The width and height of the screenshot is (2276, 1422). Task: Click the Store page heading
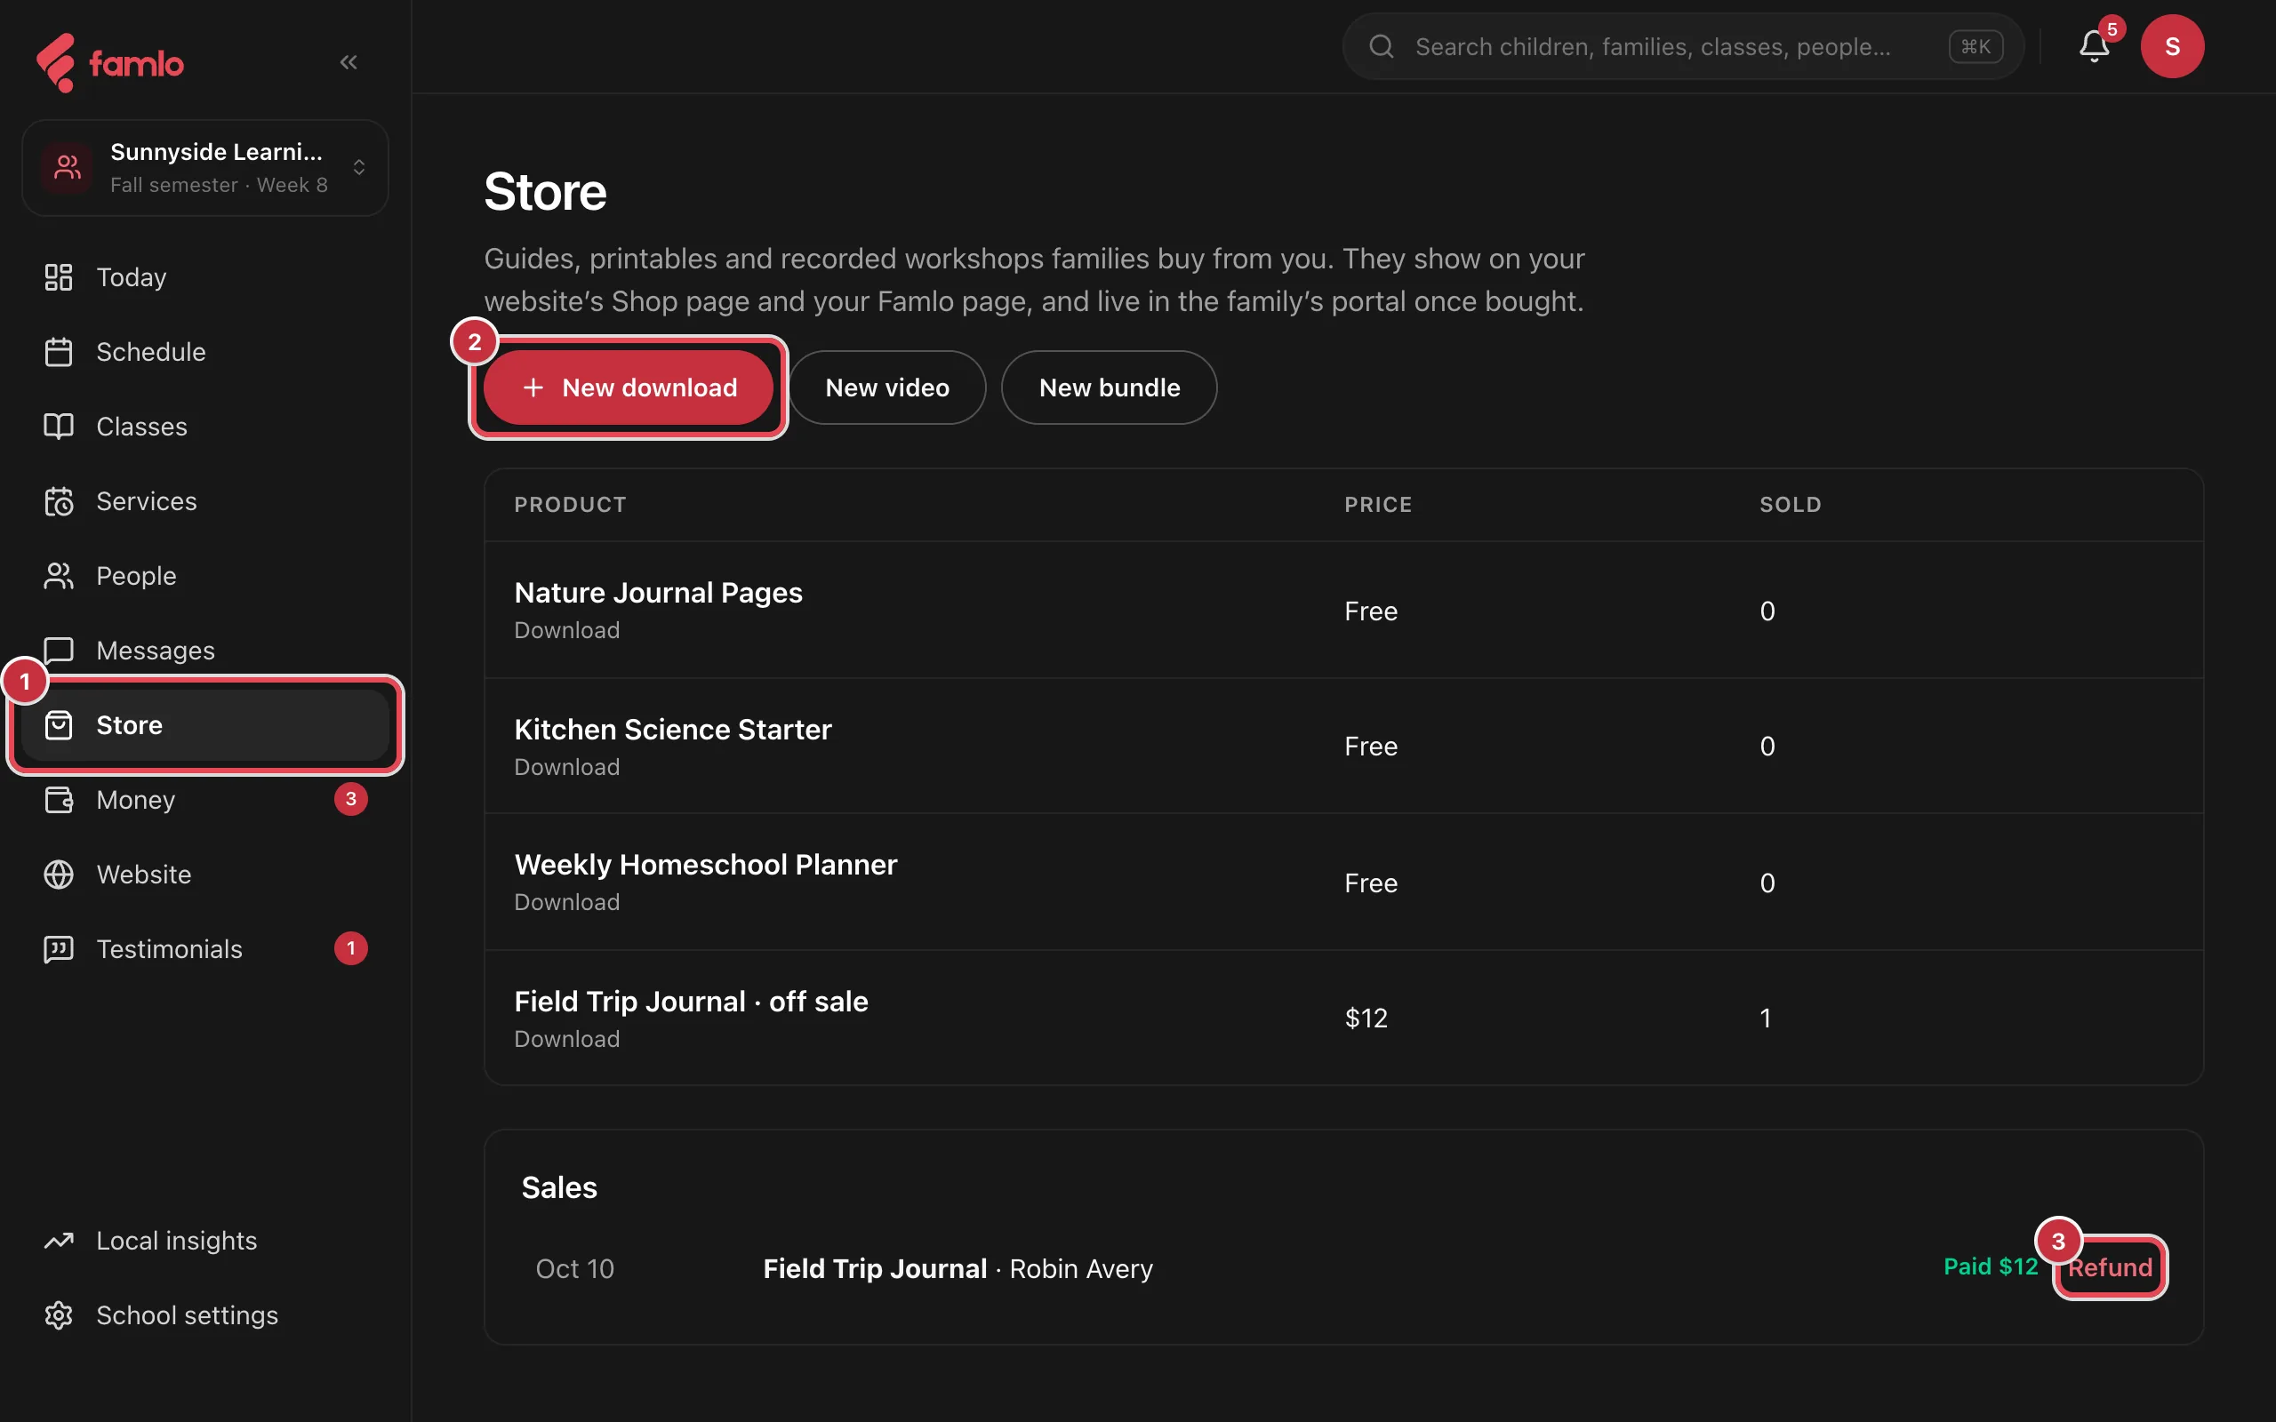pos(546,192)
